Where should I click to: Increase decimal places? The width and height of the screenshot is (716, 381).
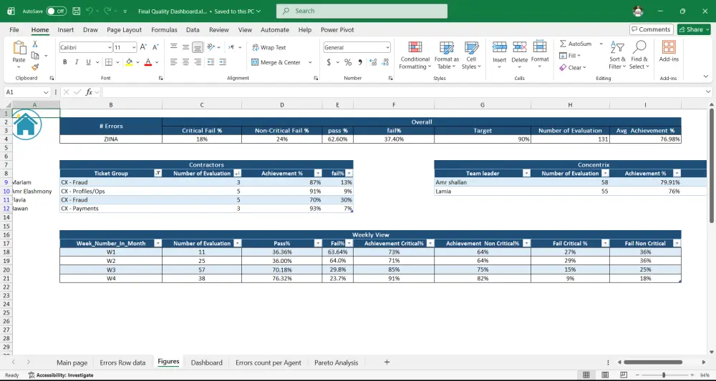(x=372, y=62)
